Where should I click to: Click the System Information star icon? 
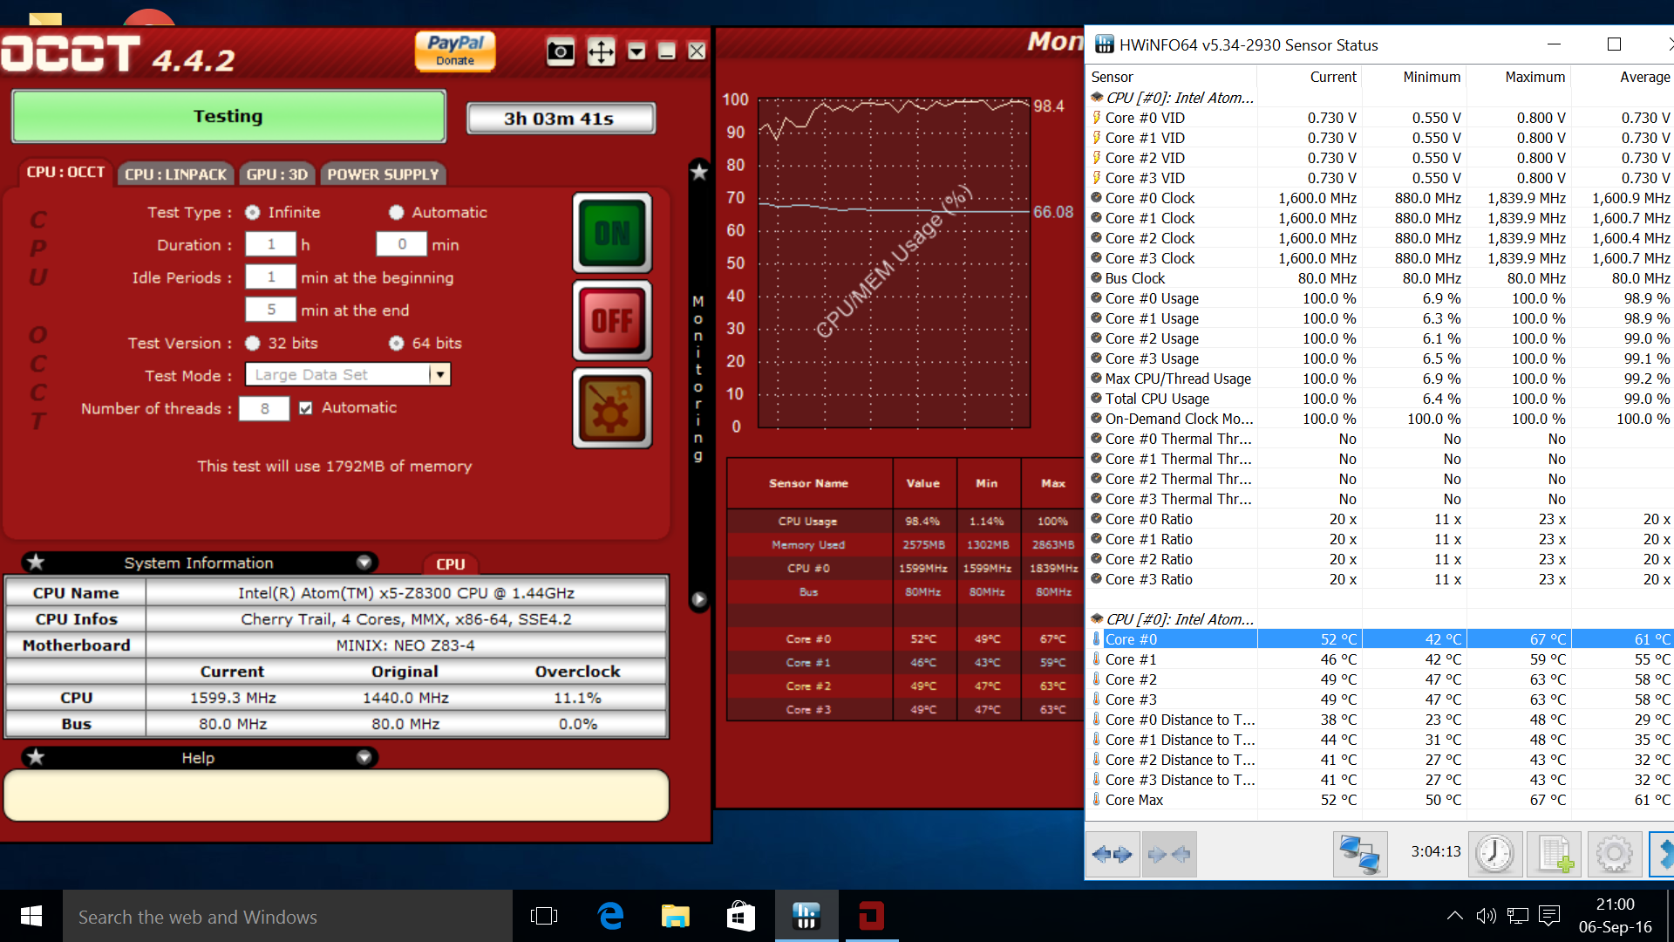pos(36,562)
